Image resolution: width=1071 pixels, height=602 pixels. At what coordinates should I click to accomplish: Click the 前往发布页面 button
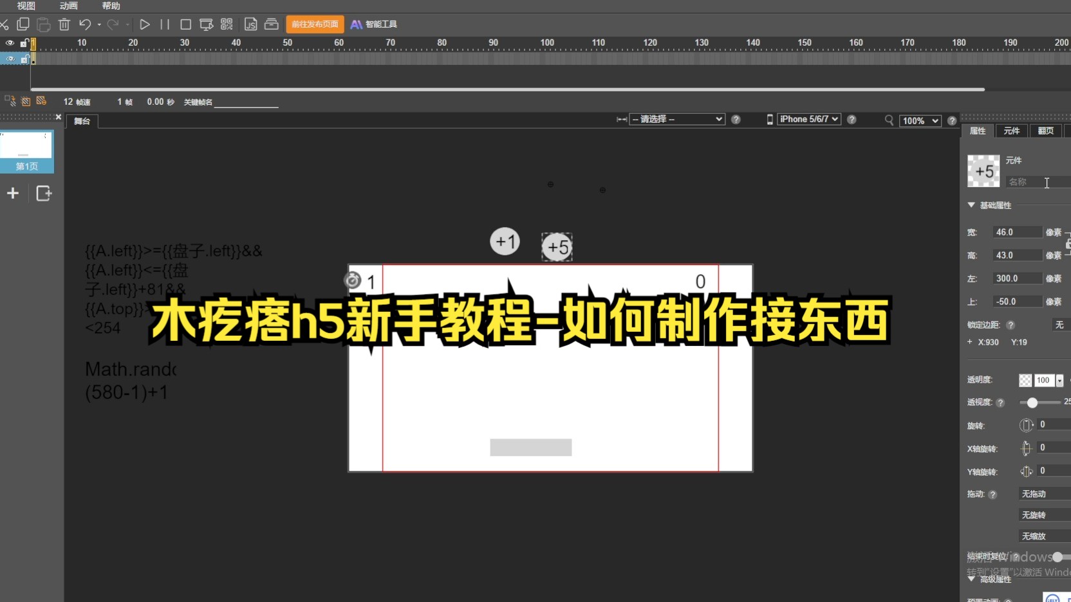(315, 24)
